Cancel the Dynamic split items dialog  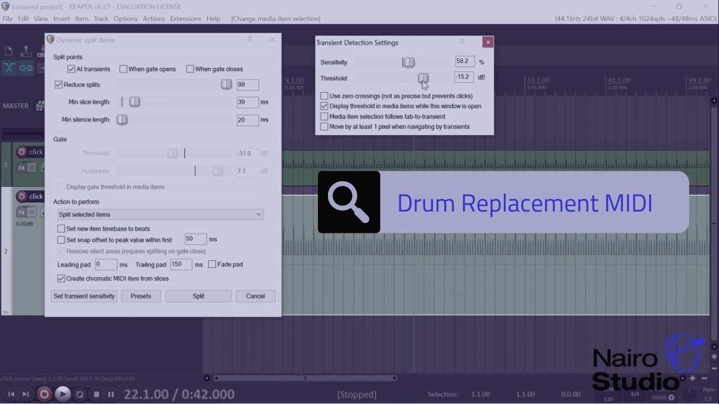(x=256, y=296)
